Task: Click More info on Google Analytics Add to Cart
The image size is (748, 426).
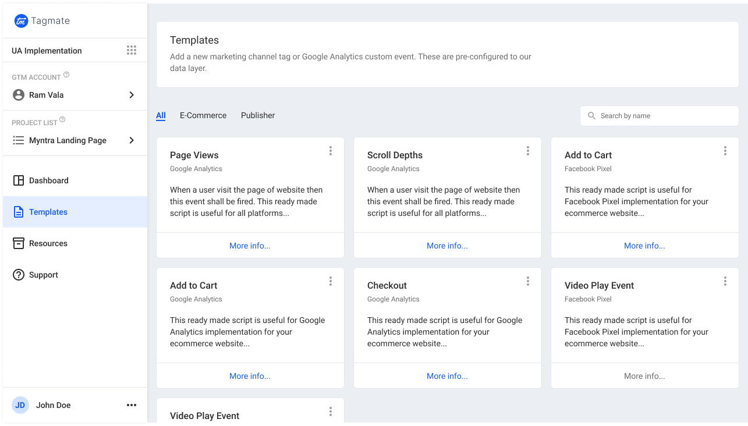Action: 250,376
